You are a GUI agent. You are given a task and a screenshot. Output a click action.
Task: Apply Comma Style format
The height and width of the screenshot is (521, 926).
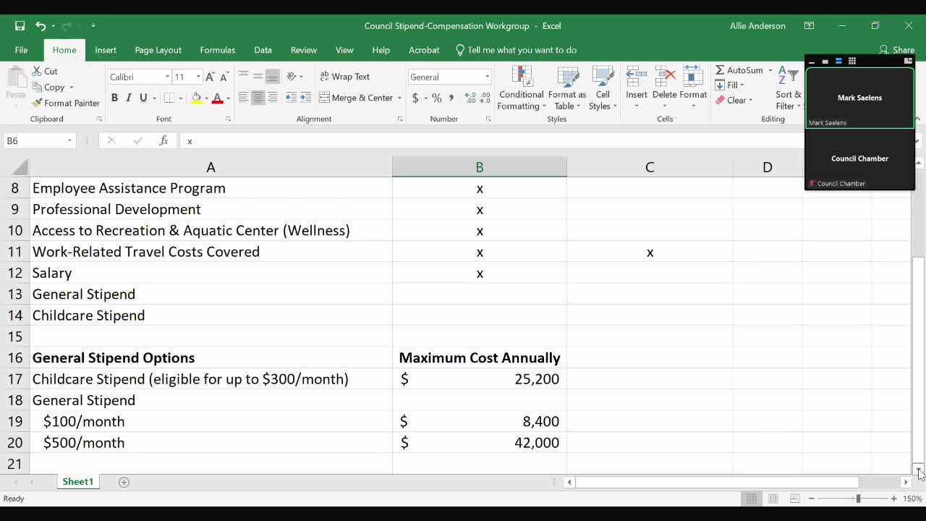coord(451,98)
